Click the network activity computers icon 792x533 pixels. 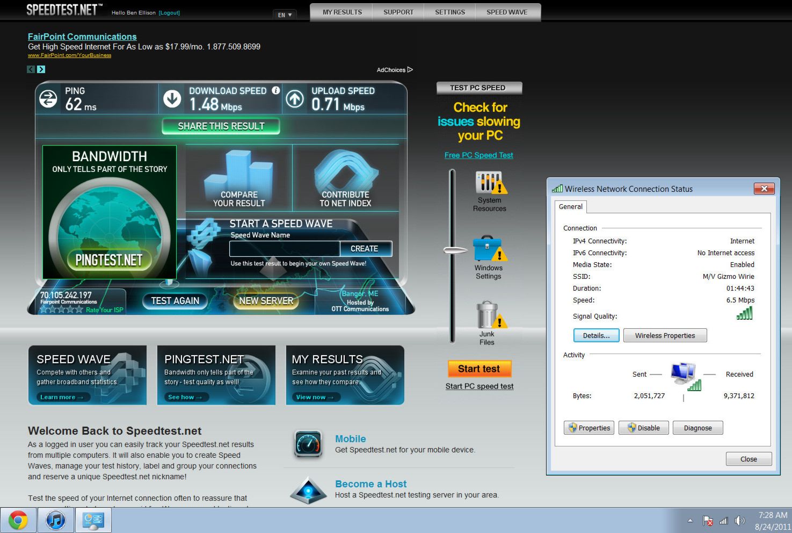pos(685,376)
